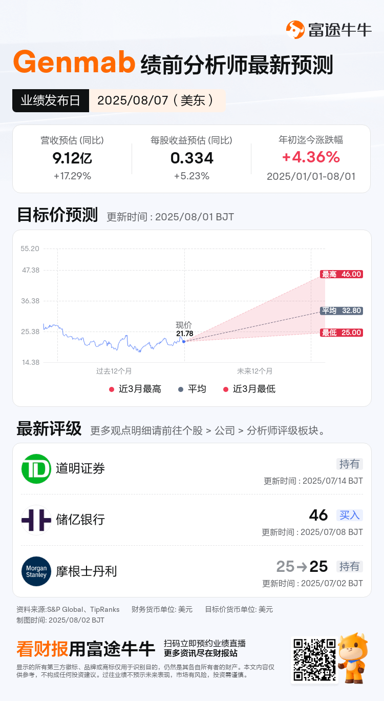
Task: Click the Morgan Stanley logo
Action: pyautogui.click(x=36, y=571)
